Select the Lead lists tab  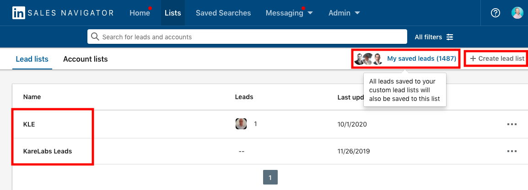click(32, 59)
